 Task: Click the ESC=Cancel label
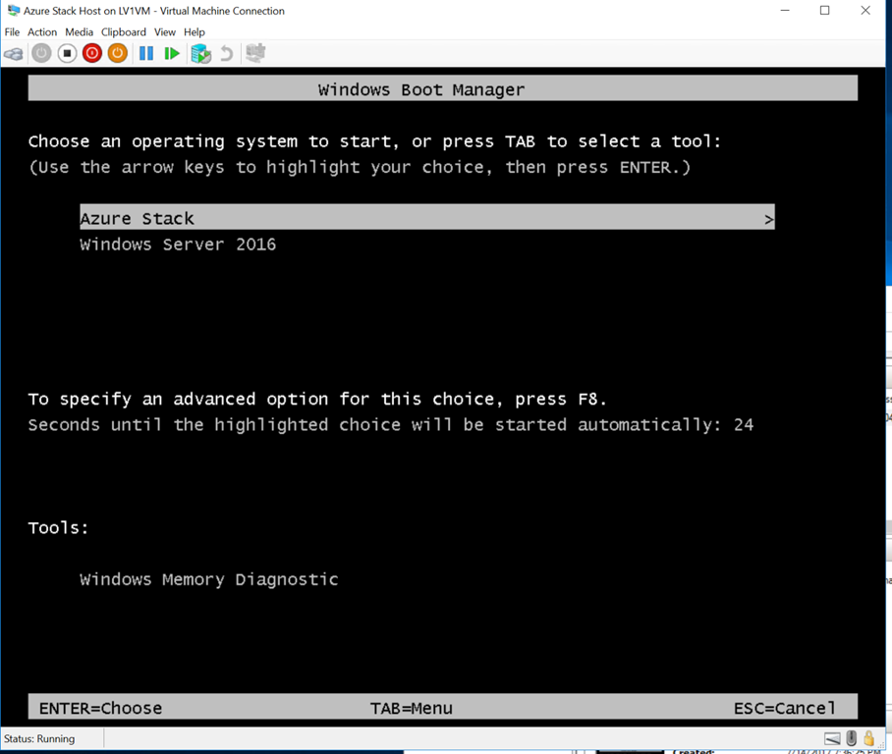(x=785, y=708)
